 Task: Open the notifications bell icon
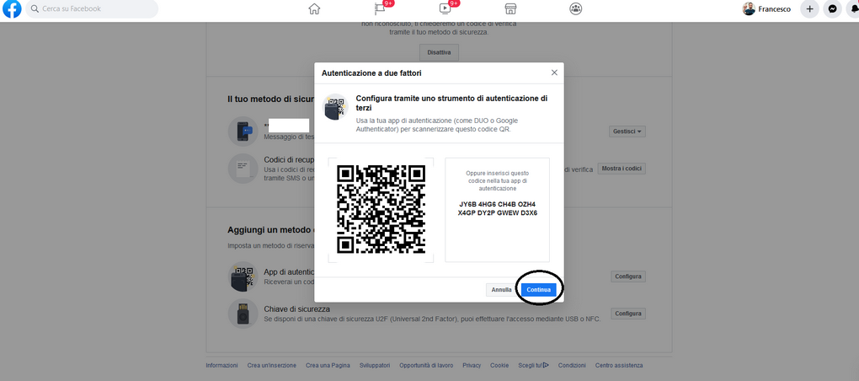pos(853,8)
